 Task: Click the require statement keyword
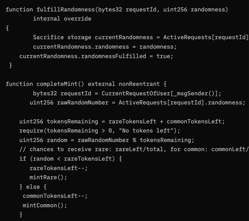tap(31, 131)
